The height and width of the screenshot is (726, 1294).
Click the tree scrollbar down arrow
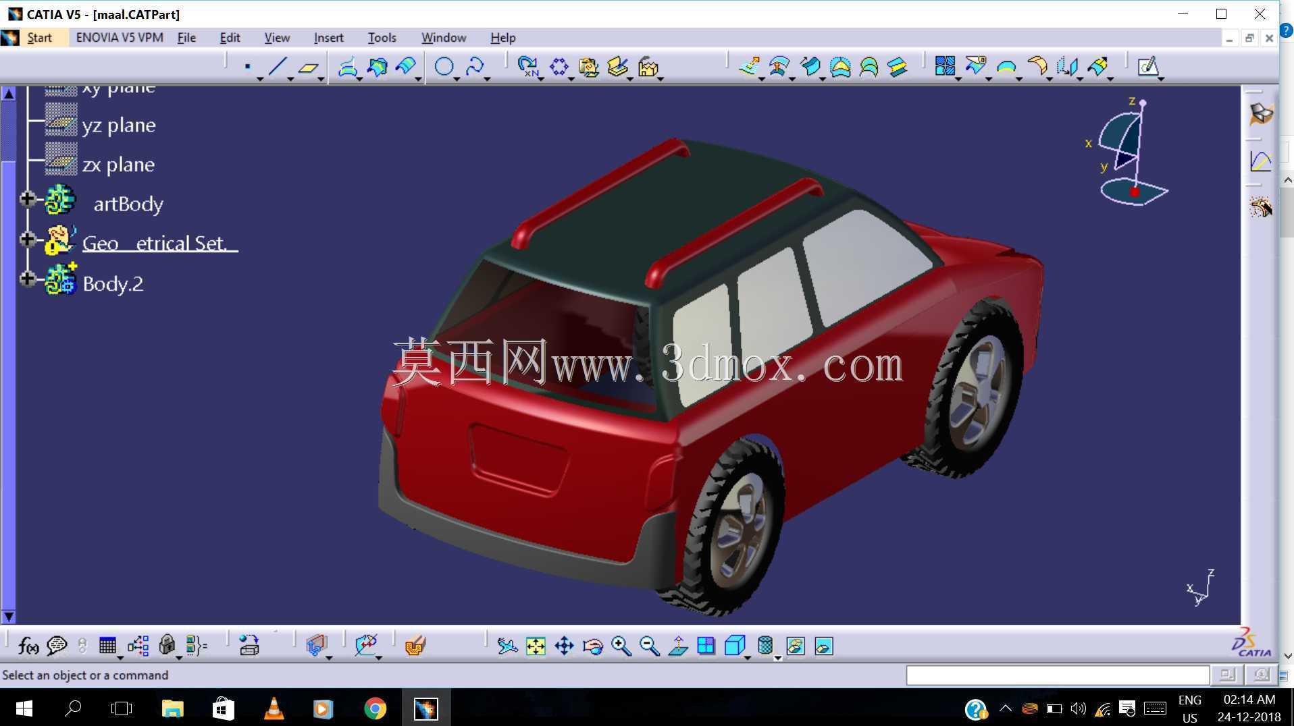tap(9, 616)
